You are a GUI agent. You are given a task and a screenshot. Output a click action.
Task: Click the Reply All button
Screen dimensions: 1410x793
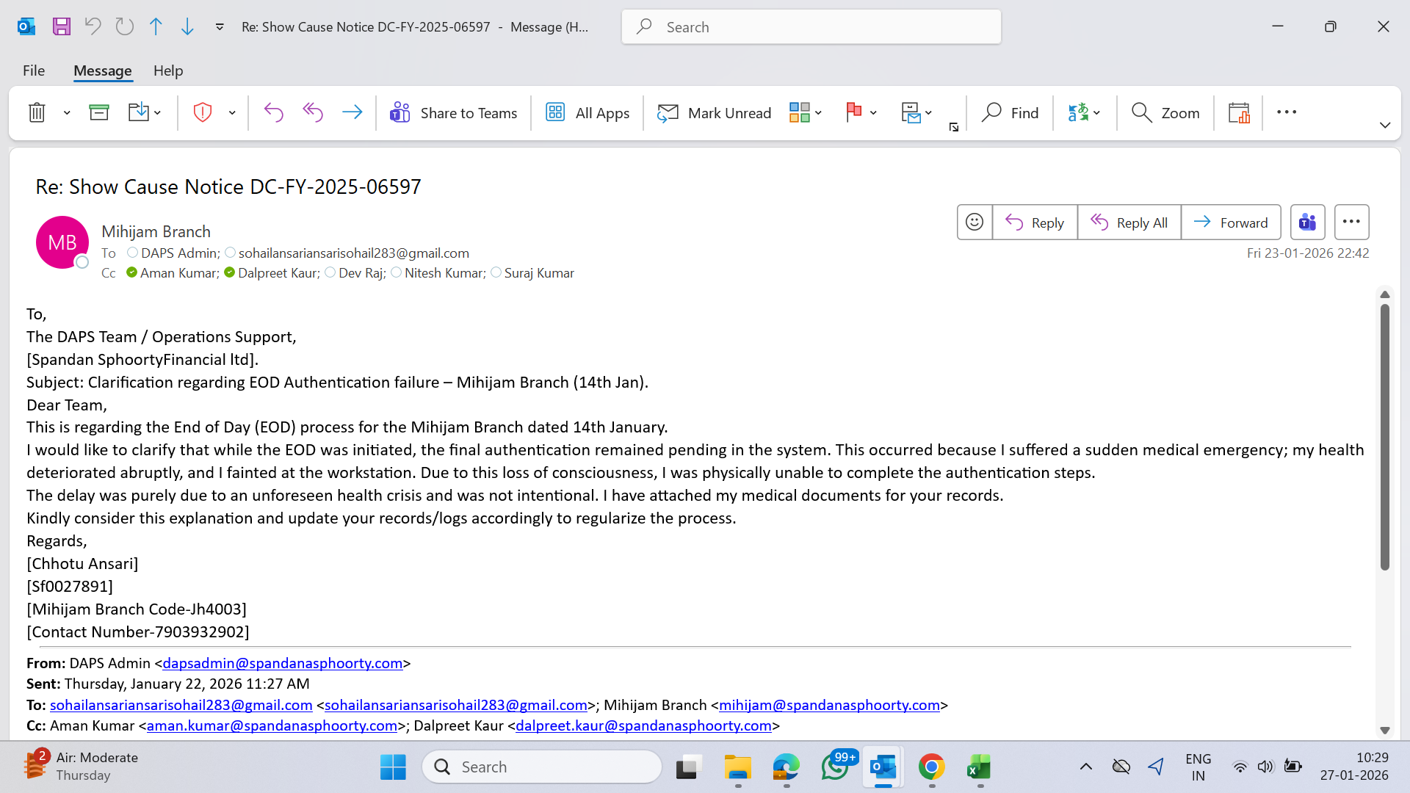(x=1129, y=222)
